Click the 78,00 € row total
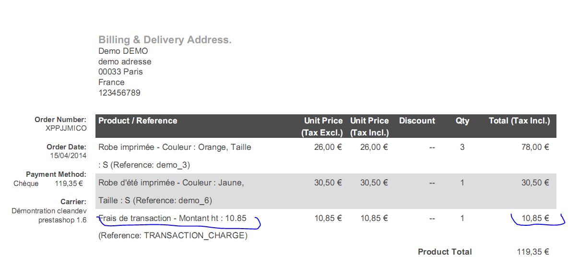The image size is (579, 257). click(x=535, y=147)
